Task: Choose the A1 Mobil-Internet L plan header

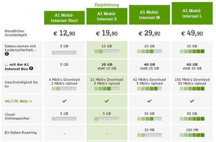Action: (192, 13)
